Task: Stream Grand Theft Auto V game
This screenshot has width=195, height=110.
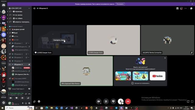Action: click(x=29, y=89)
